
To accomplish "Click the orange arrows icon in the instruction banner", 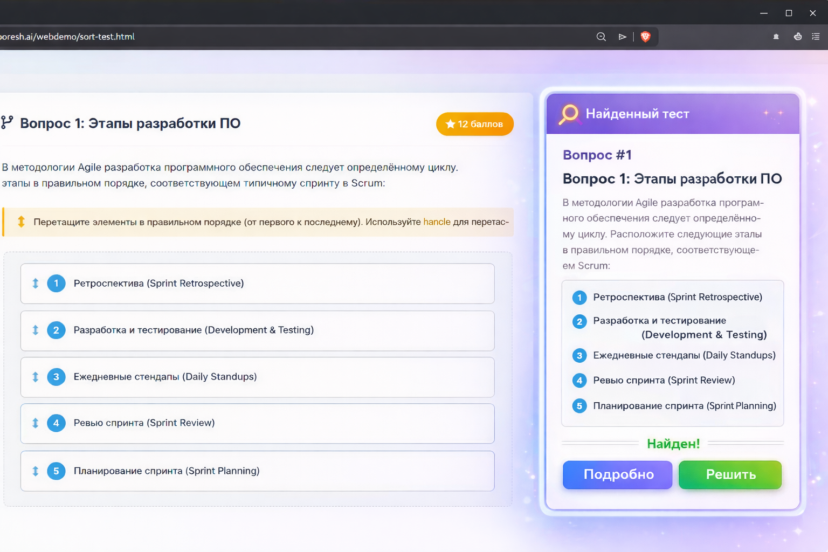I will 20,222.
